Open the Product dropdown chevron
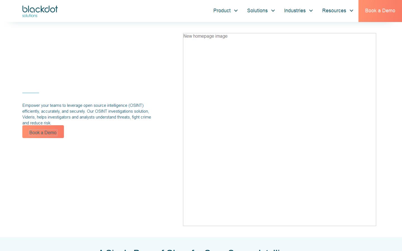 (x=236, y=11)
